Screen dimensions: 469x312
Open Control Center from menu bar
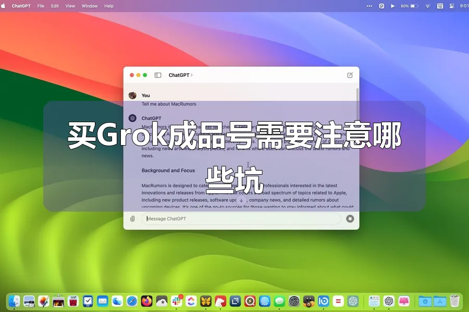tap(452, 6)
